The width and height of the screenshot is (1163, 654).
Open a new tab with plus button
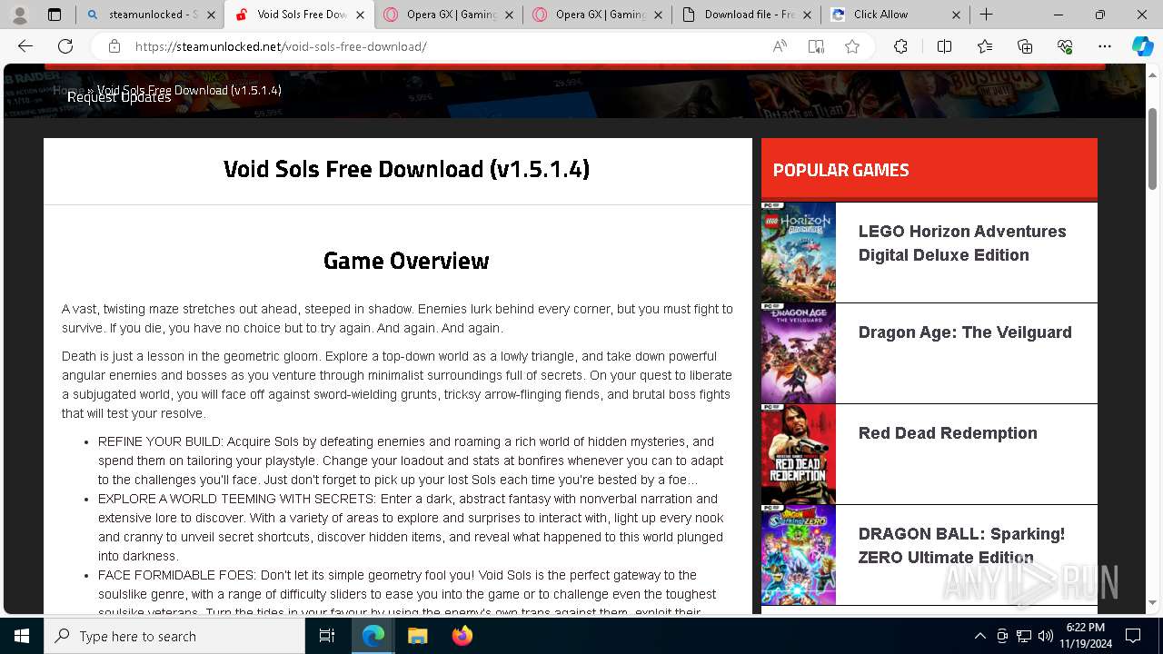click(986, 15)
